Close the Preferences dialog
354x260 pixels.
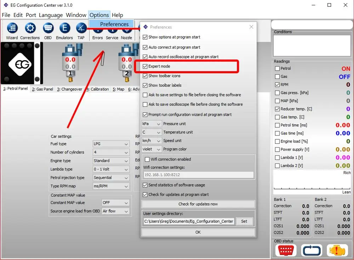251,27
